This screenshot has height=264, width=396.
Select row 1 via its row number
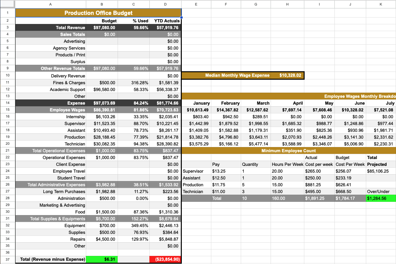pos(7,13)
